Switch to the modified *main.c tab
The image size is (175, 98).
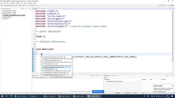point(44,8)
